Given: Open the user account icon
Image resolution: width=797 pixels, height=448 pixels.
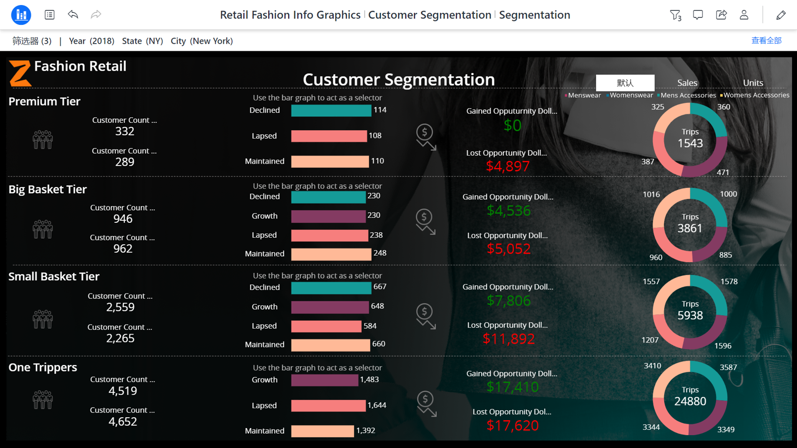Looking at the screenshot, I should (744, 15).
